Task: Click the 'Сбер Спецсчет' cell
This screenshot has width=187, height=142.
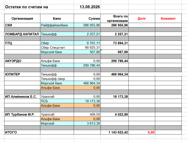Action: tap(57, 47)
